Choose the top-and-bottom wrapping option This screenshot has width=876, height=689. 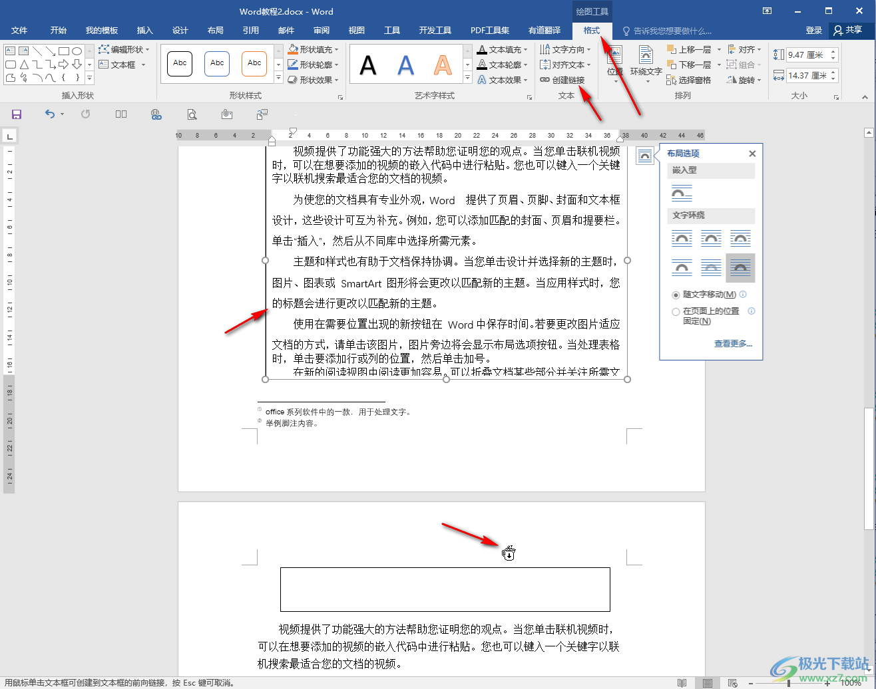pos(682,268)
